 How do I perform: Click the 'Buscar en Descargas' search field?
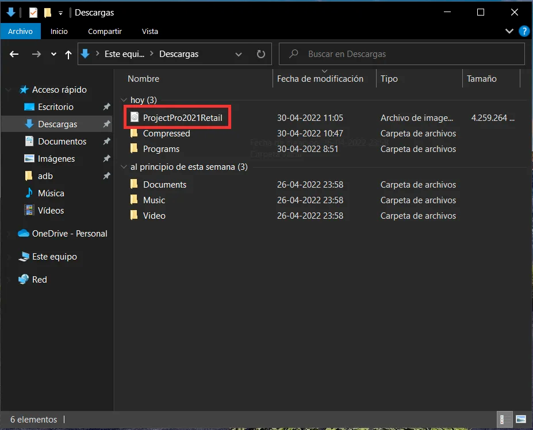[x=402, y=54]
